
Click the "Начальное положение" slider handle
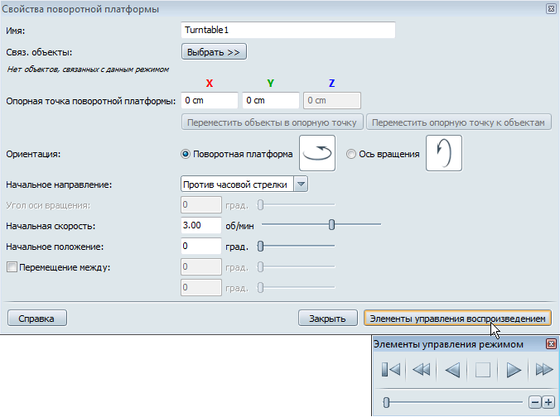(x=260, y=246)
